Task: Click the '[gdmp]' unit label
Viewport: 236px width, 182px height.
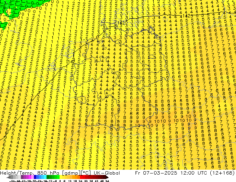Action: pyautogui.click(x=71, y=173)
